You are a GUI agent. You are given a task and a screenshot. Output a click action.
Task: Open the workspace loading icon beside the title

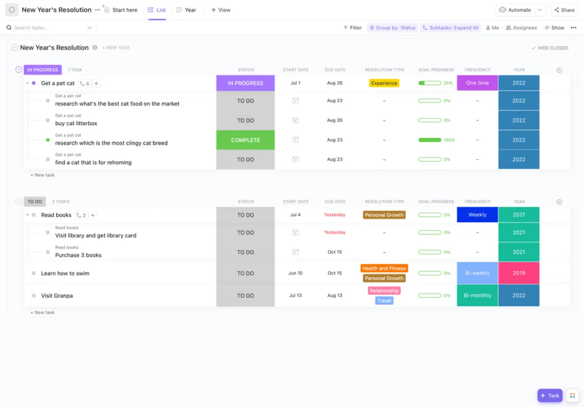(12, 9)
